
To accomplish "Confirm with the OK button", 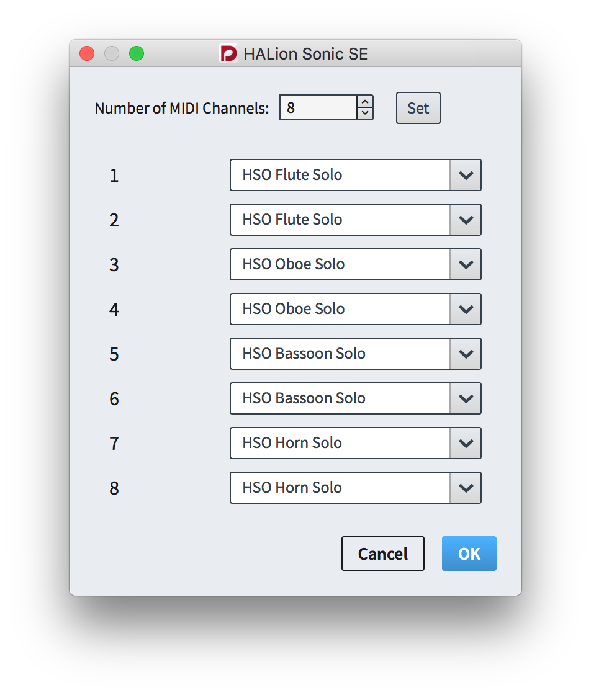I will [469, 554].
